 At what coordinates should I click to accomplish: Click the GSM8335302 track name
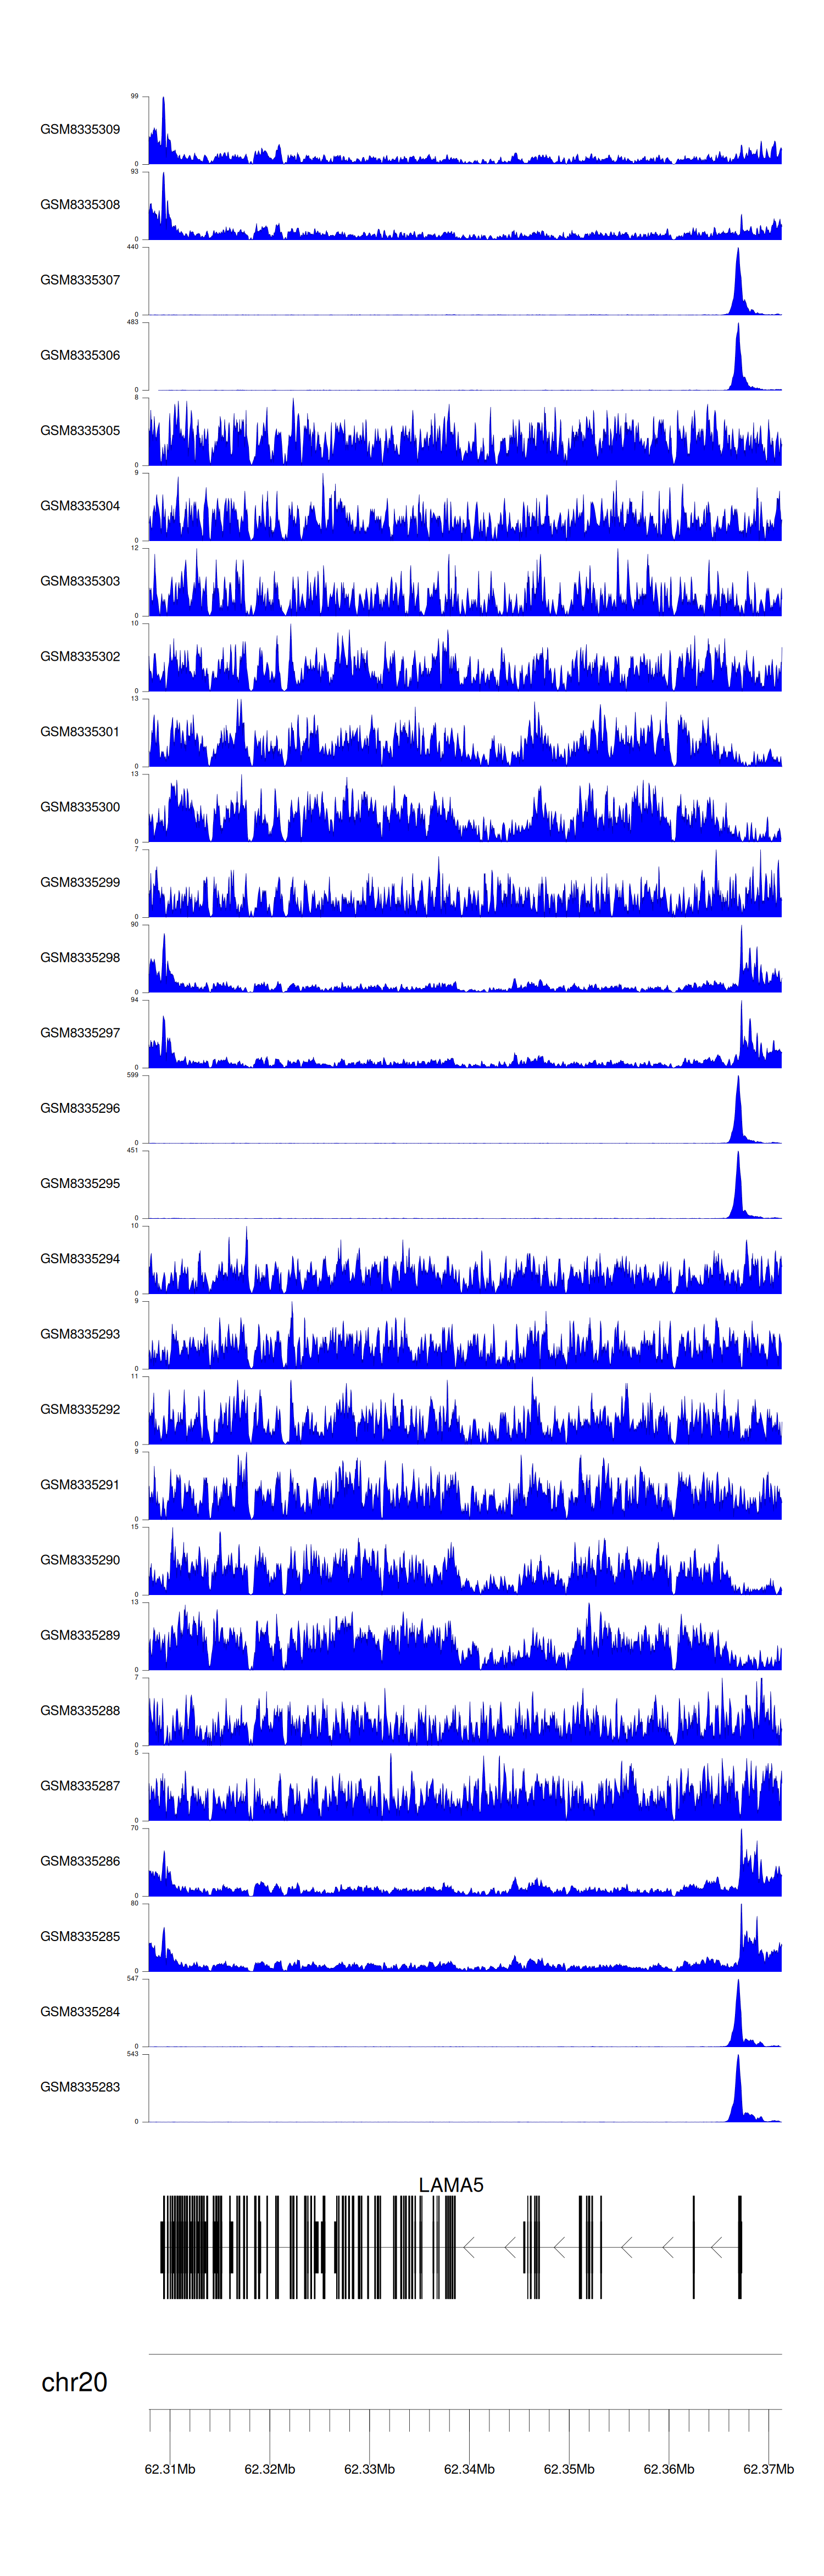pos(80,657)
